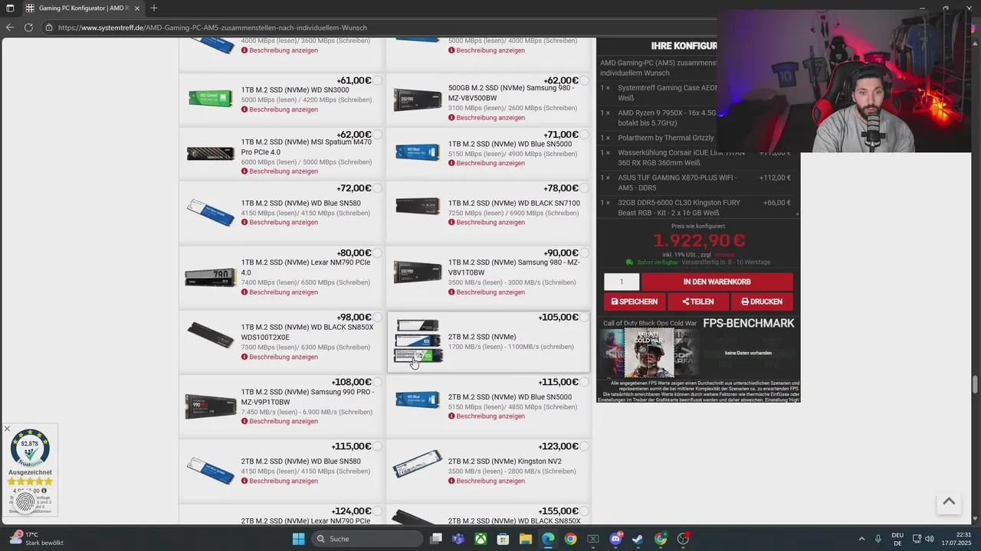Viewport: 981px width, 551px height.
Task: Expand hidden system tray icons chevron
Action: (861, 539)
